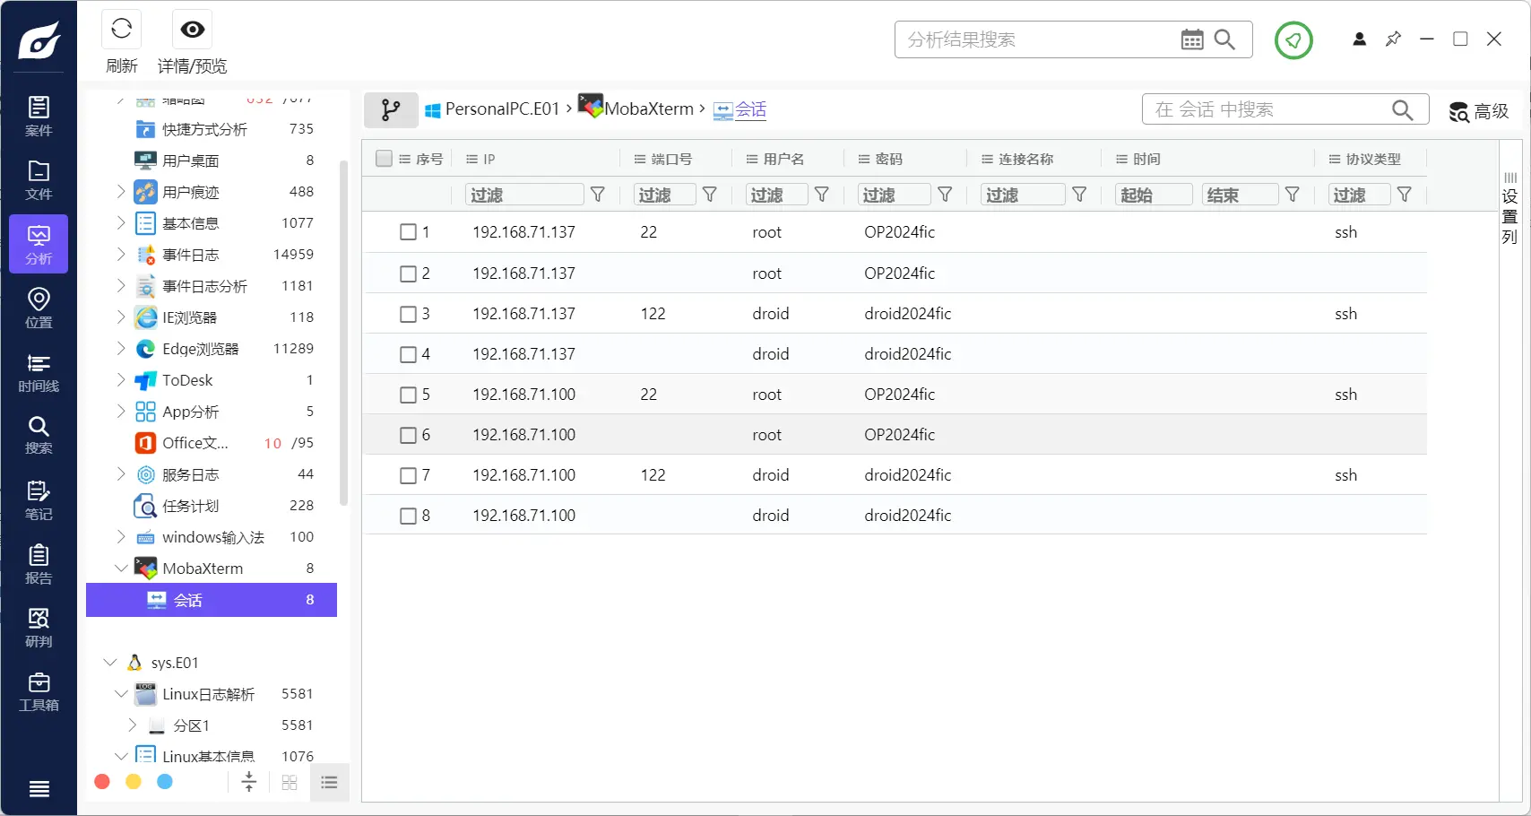Screen dimensions: 1531x816
Task: Switch to list view icon at tree bottom
Action: 329,783
